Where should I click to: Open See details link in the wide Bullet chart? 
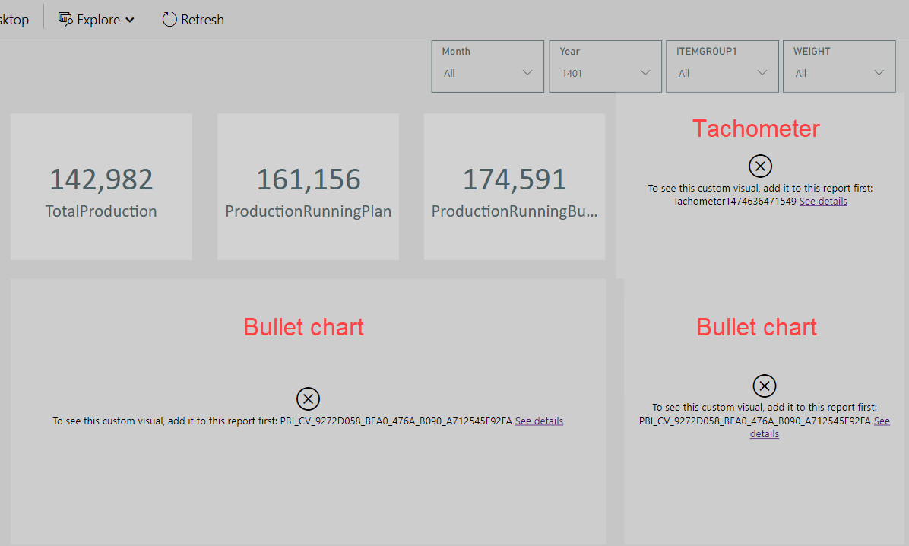[539, 421]
